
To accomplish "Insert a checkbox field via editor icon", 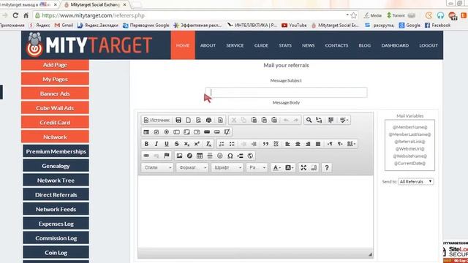I will [156, 131].
